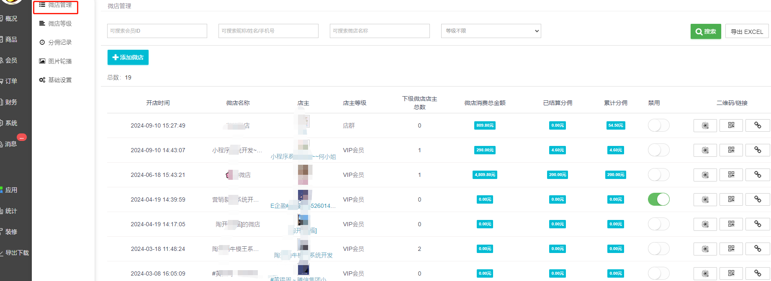The height and width of the screenshot is (281, 771).
Task: Open 分佣记录 via its clock icon
Action: point(42,42)
